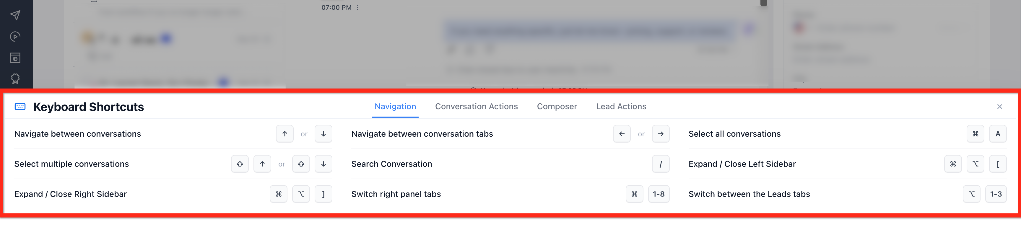Open the Composer shortcuts tab
This screenshot has width=1021, height=232.
pyautogui.click(x=557, y=107)
